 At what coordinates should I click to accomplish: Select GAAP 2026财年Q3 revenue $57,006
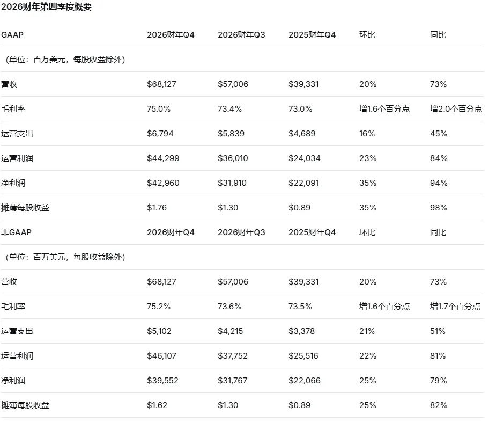pyautogui.click(x=233, y=84)
